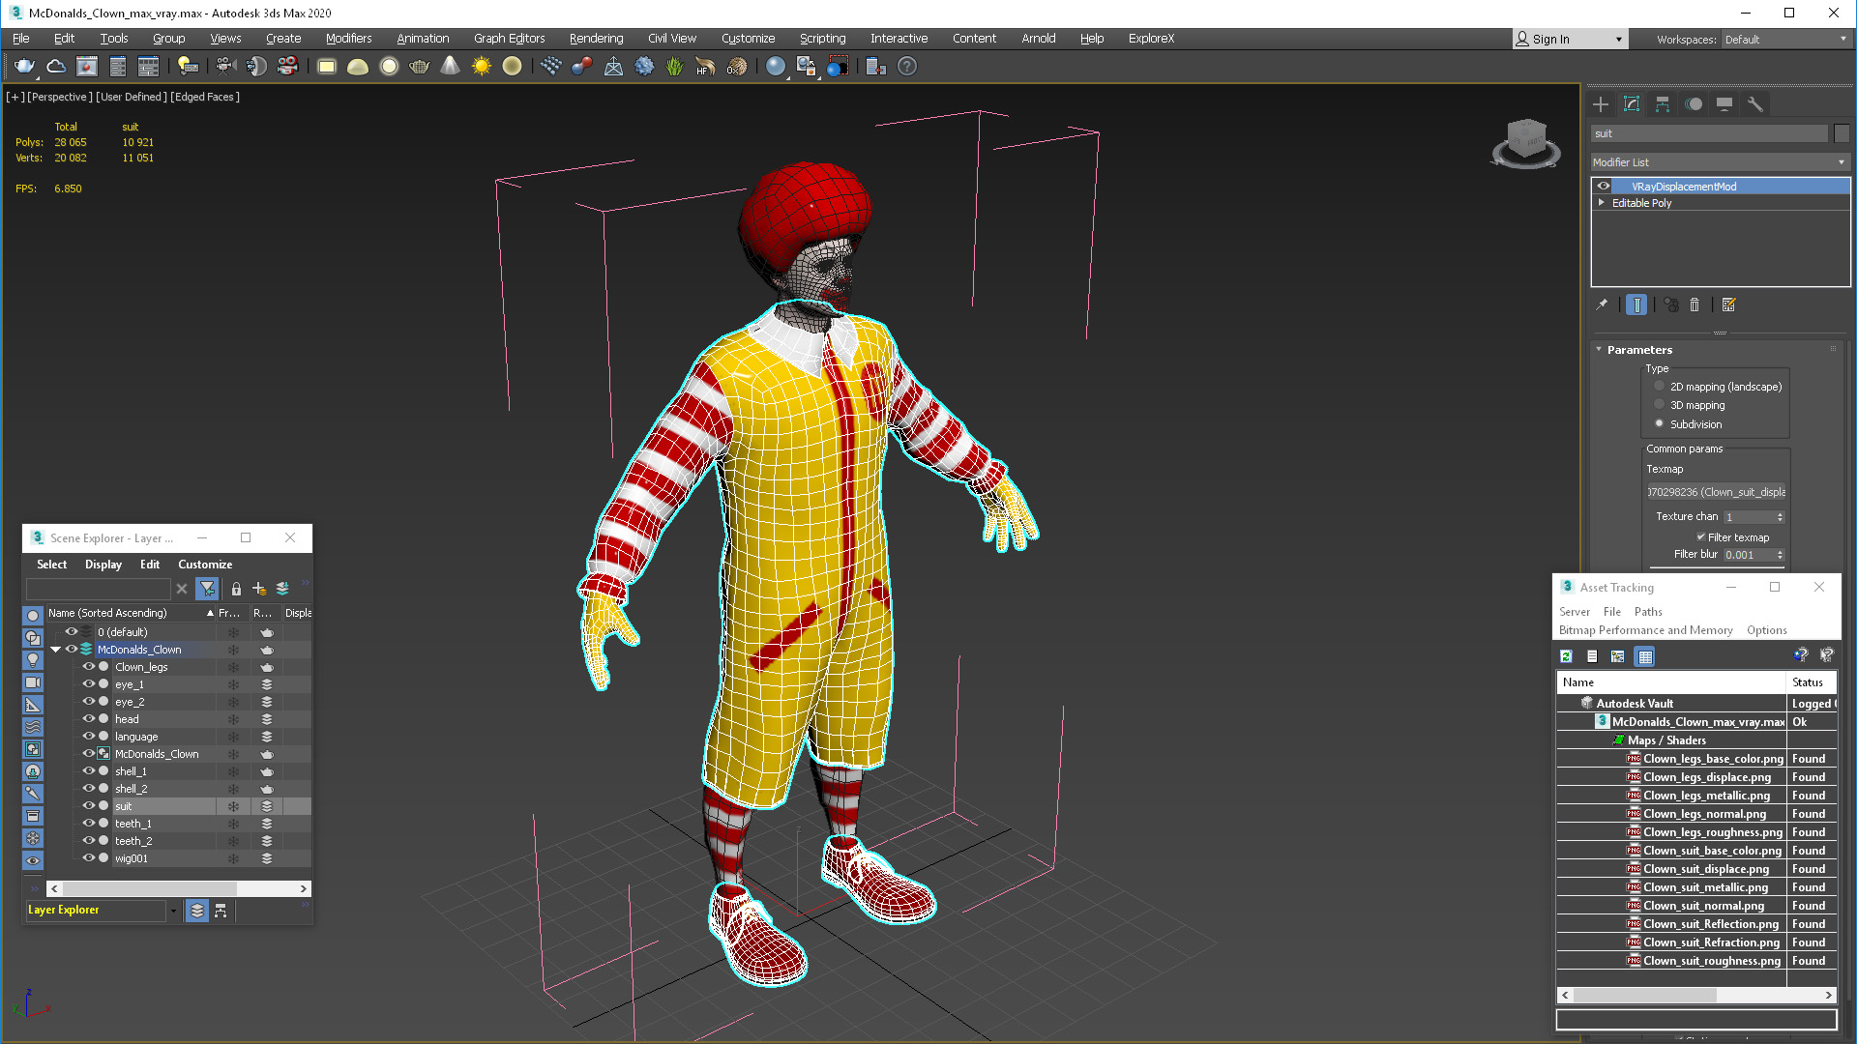This screenshot has height=1044, width=1857.
Task: Collapse the Parameters rollout
Action: pyautogui.click(x=1599, y=350)
